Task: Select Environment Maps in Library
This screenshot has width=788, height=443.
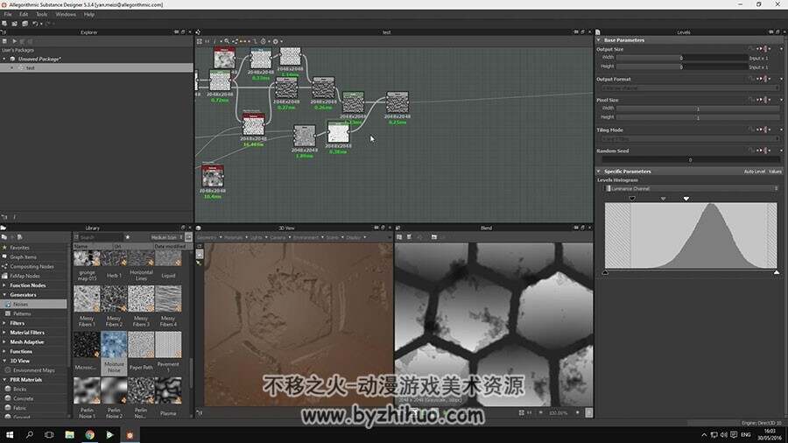Action: click(33, 370)
